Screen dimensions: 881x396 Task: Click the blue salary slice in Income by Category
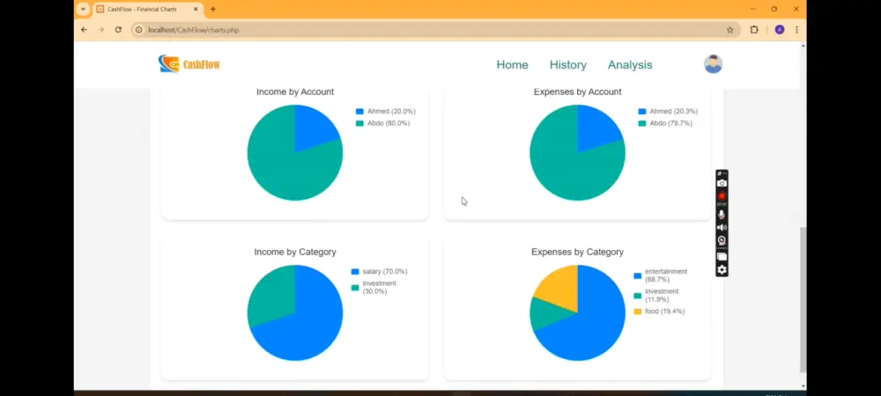(x=312, y=328)
